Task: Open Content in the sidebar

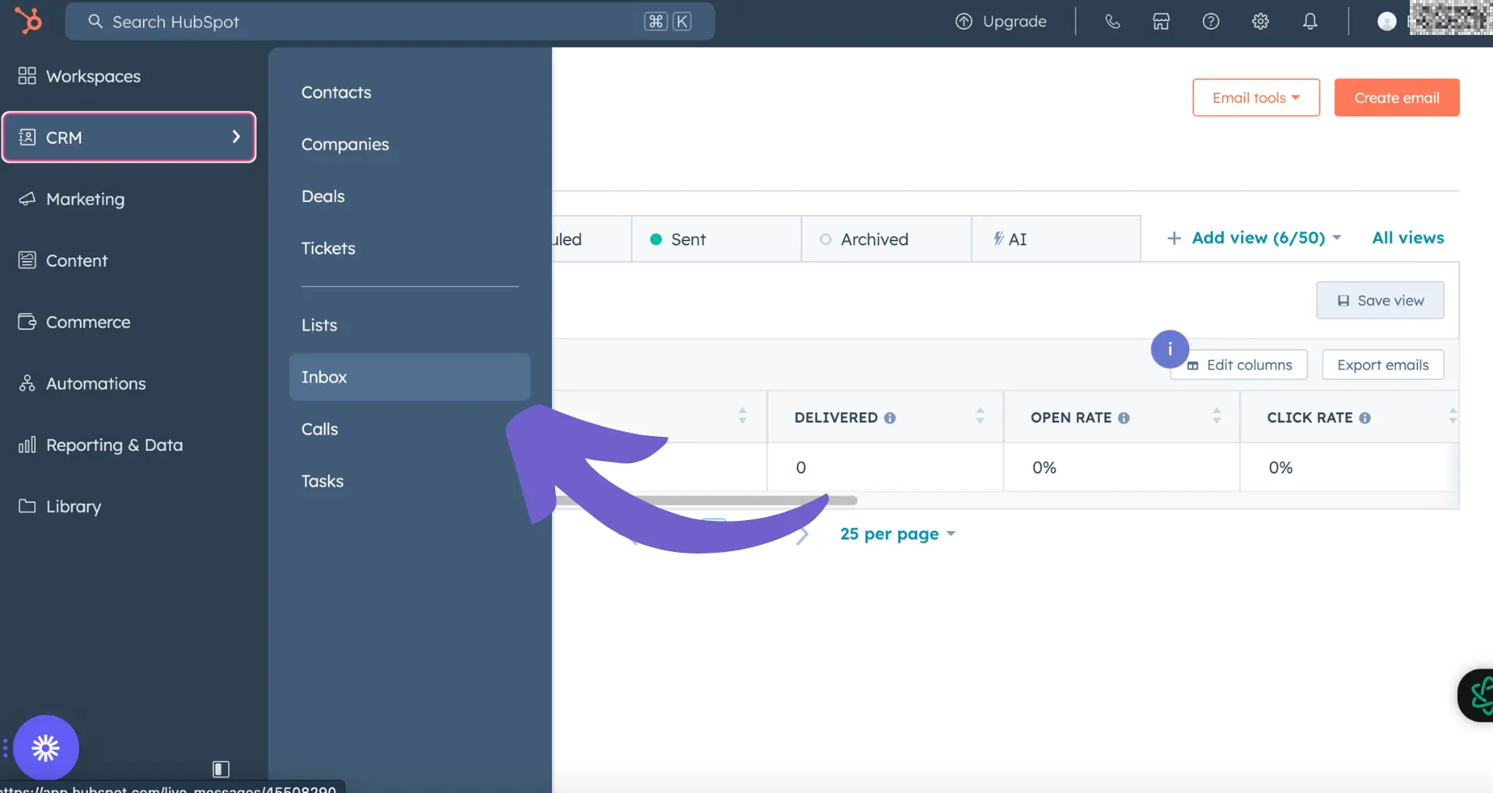Action: coord(128,260)
